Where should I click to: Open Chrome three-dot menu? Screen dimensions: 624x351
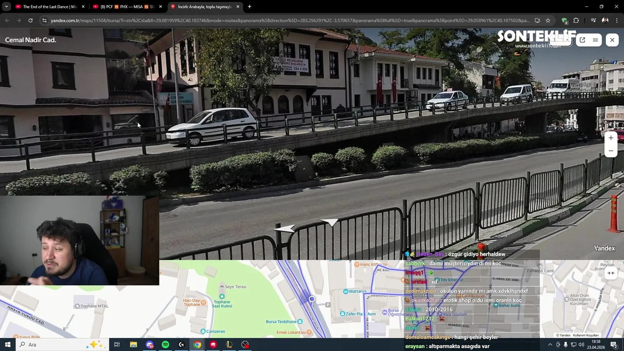(x=616, y=20)
